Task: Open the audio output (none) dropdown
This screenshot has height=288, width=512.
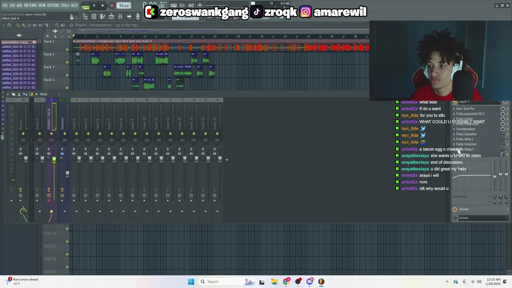Action: (x=483, y=218)
